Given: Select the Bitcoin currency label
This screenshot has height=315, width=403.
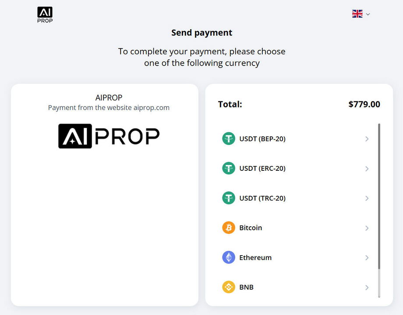Looking at the screenshot, I should click(x=251, y=228).
